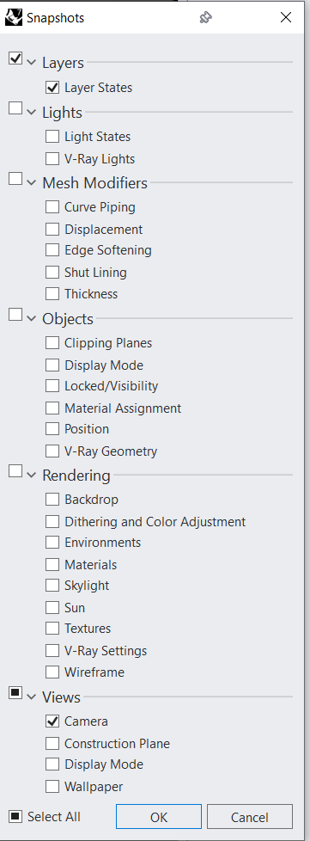Confirm with the OK button

tap(159, 817)
